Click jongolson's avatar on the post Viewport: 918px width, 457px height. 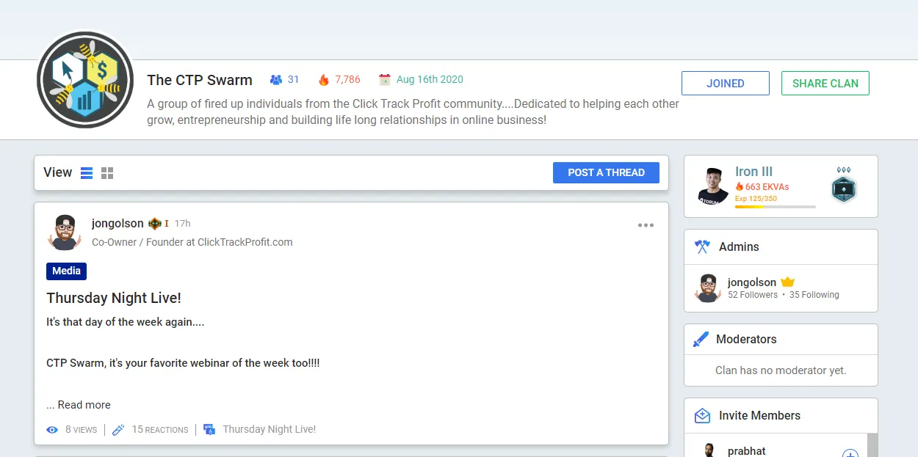coord(65,233)
